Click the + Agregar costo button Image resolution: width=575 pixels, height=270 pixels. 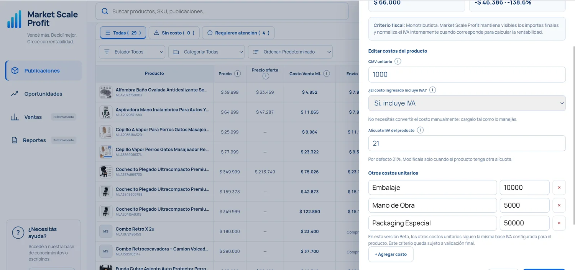391,254
